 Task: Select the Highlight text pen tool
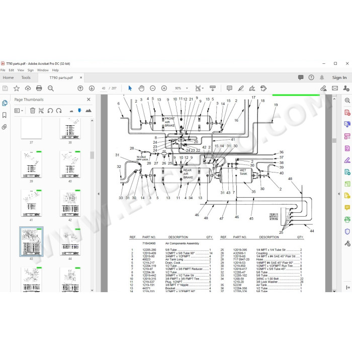[241, 88]
